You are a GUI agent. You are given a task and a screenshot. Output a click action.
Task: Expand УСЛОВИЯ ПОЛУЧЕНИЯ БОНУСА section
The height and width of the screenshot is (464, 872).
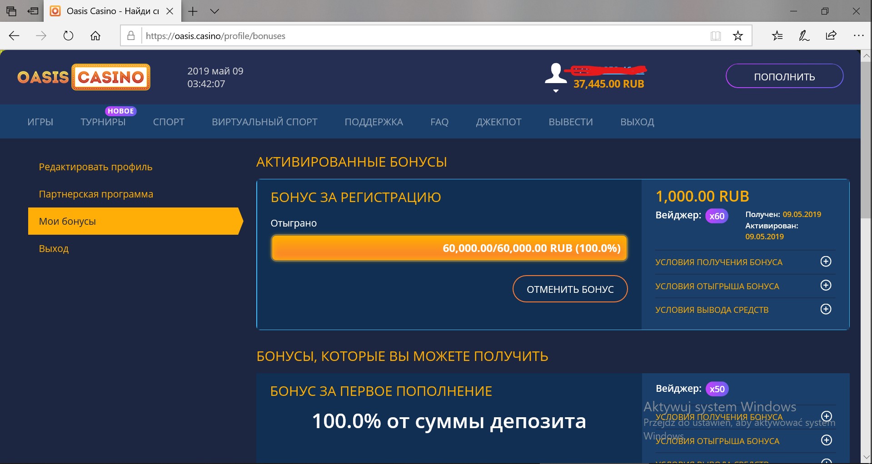[826, 262]
